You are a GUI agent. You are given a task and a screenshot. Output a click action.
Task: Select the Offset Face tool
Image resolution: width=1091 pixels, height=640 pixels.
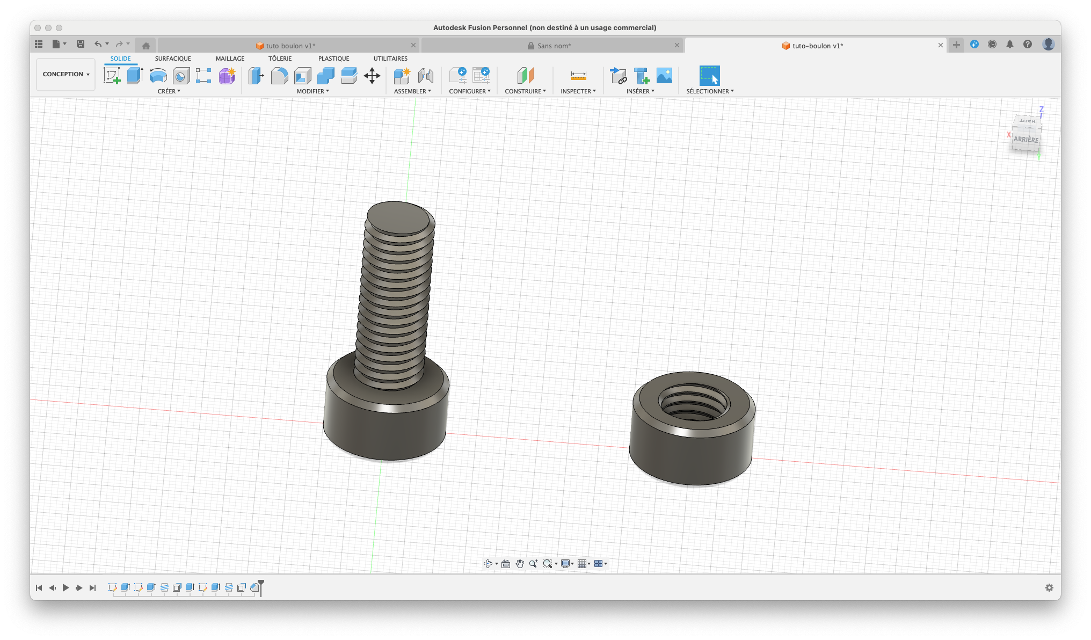(348, 76)
